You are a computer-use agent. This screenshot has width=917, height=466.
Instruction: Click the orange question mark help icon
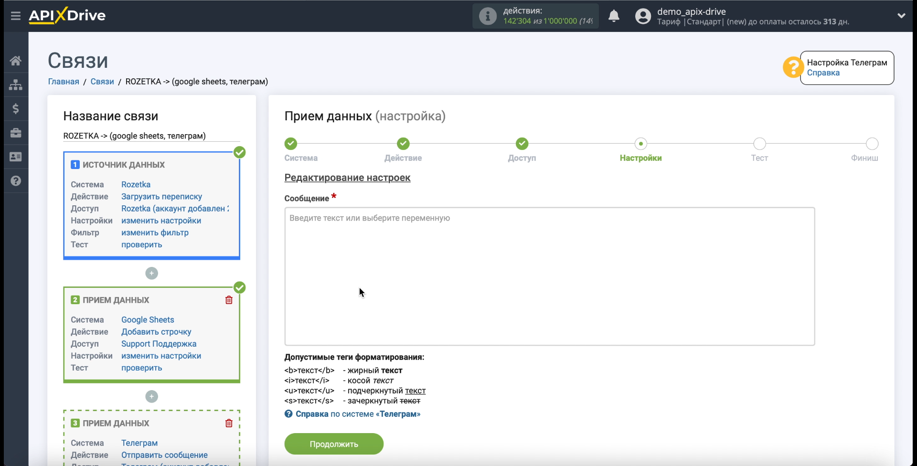(x=792, y=67)
